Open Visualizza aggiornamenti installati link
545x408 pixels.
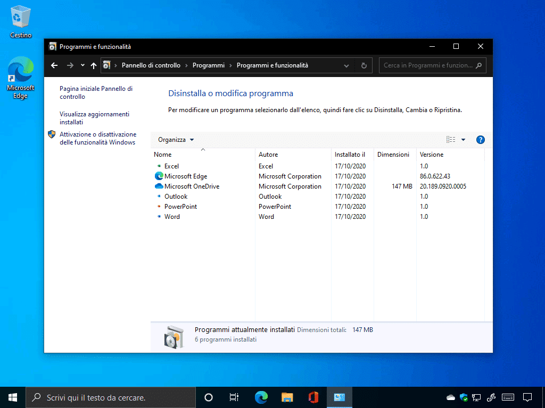(94, 118)
